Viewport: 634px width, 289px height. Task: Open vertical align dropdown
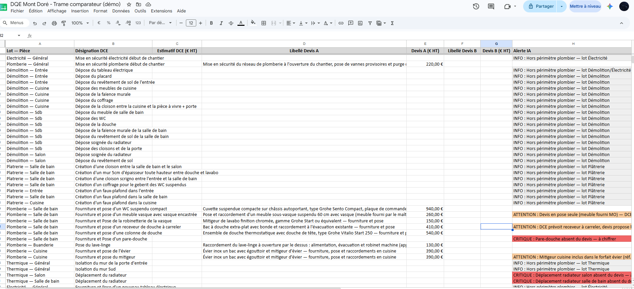[x=303, y=23]
